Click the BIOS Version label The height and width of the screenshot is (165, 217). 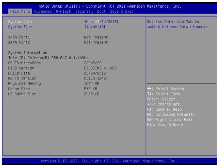[21, 68]
